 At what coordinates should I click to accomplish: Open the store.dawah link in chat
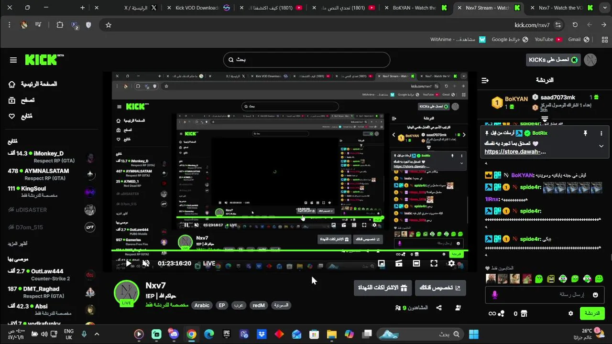(515, 152)
